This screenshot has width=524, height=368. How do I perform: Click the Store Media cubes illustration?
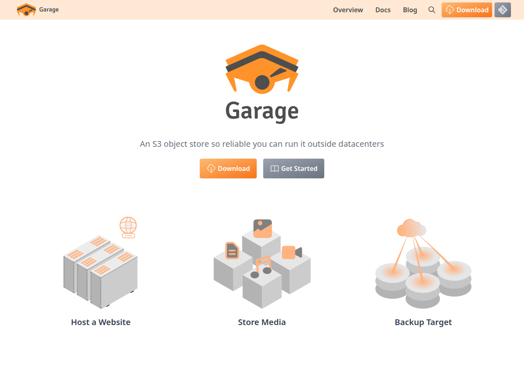[262, 264]
